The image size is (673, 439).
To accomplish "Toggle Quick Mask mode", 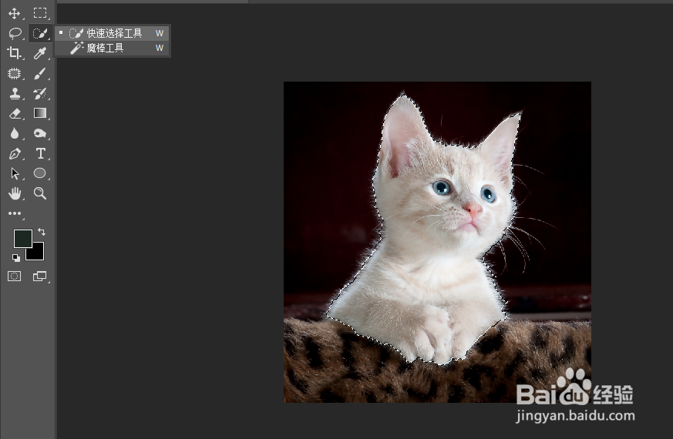I will (x=14, y=276).
